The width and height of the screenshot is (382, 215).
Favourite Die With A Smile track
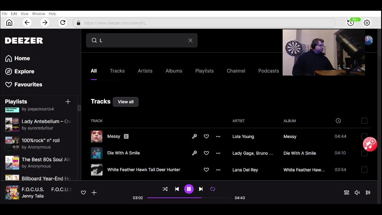(206, 153)
